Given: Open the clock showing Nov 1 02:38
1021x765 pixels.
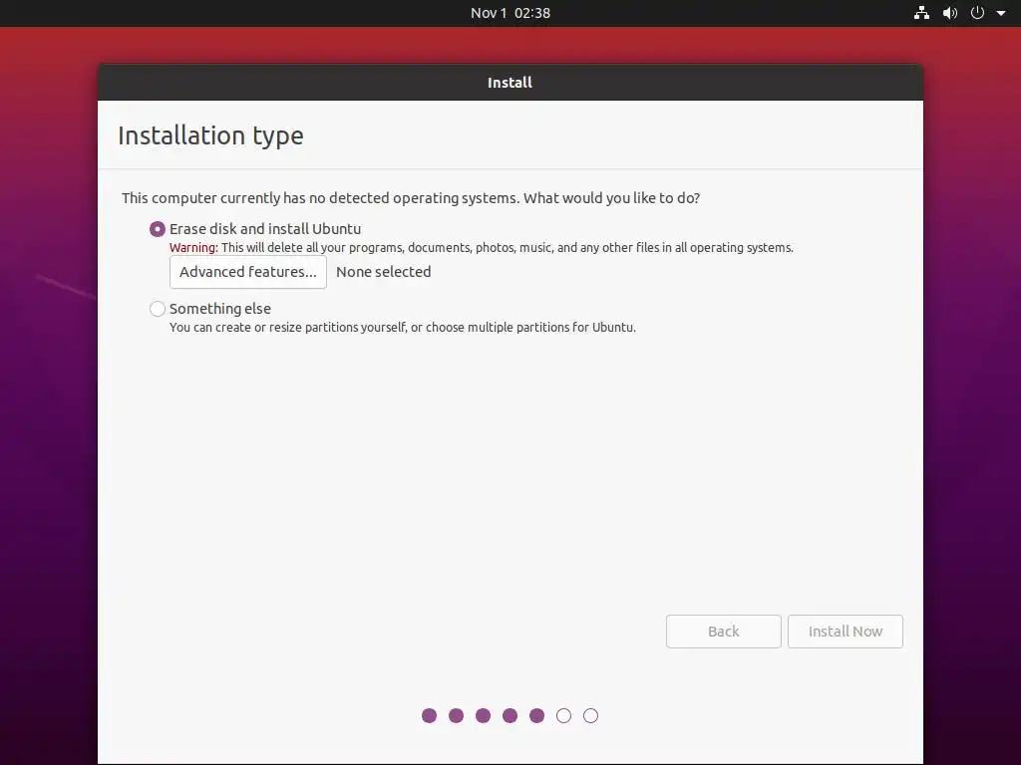Looking at the screenshot, I should (x=510, y=13).
